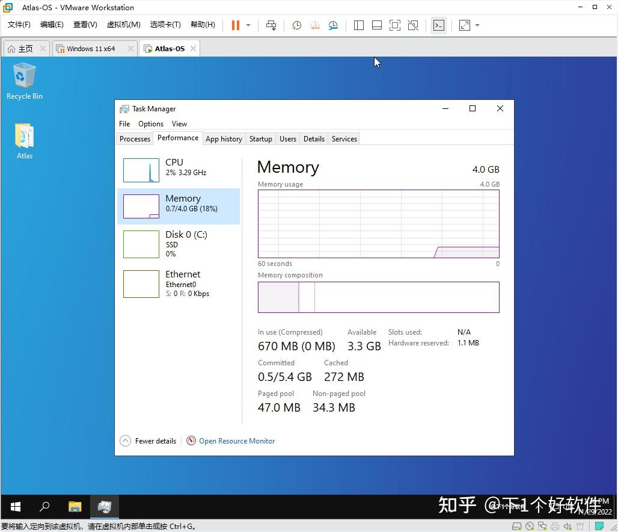The image size is (618, 532).
Task: Switch to the Startup tab
Action: [260, 139]
